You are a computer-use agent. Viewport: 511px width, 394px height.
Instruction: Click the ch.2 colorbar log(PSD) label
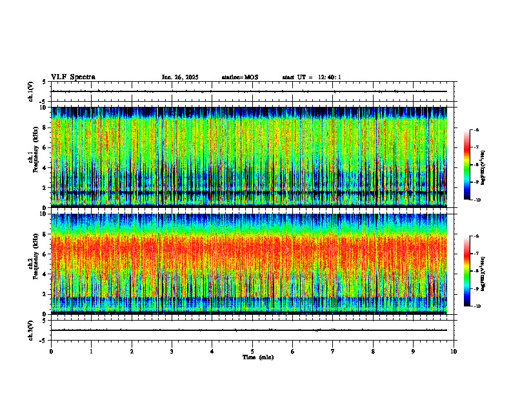(x=484, y=274)
